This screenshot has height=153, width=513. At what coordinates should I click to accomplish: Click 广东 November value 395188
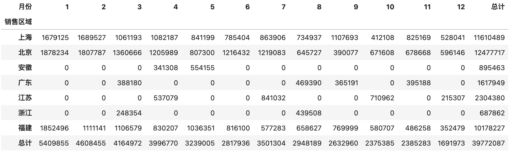pyautogui.click(x=418, y=83)
